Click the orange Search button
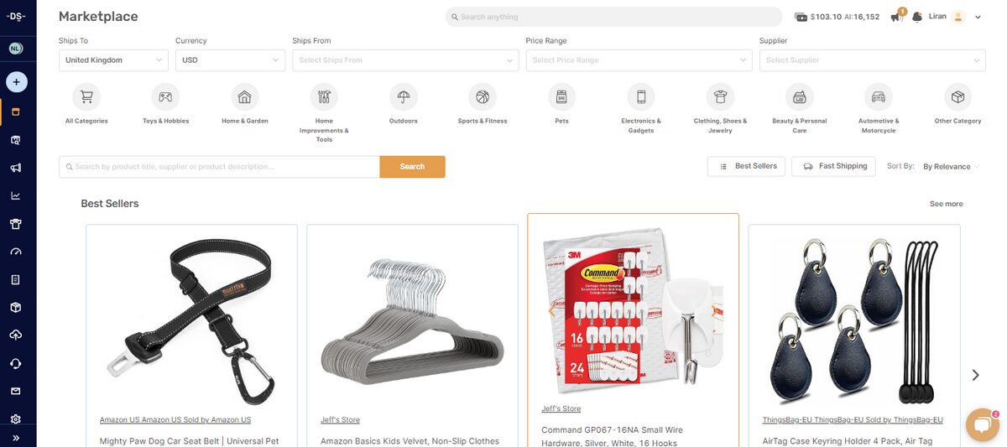 pos(412,167)
